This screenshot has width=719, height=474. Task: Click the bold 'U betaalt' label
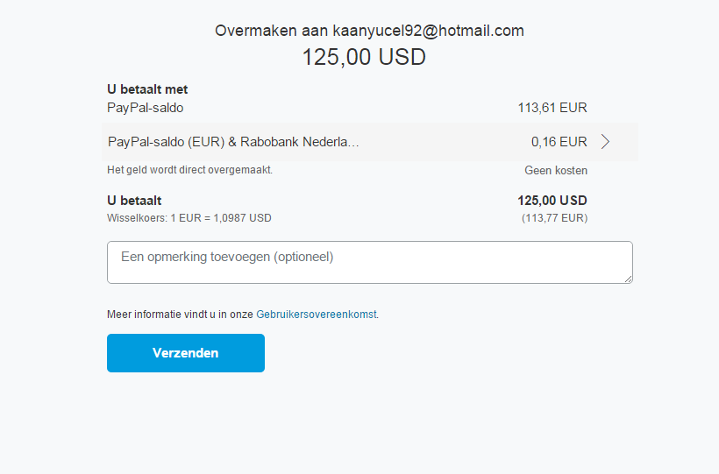pyautogui.click(x=134, y=201)
